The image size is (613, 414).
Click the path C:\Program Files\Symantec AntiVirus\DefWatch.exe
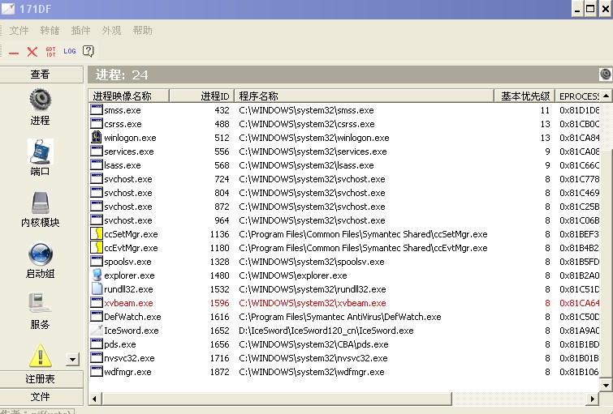point(339,317)
